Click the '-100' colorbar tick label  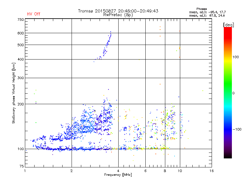pos(237,129)
